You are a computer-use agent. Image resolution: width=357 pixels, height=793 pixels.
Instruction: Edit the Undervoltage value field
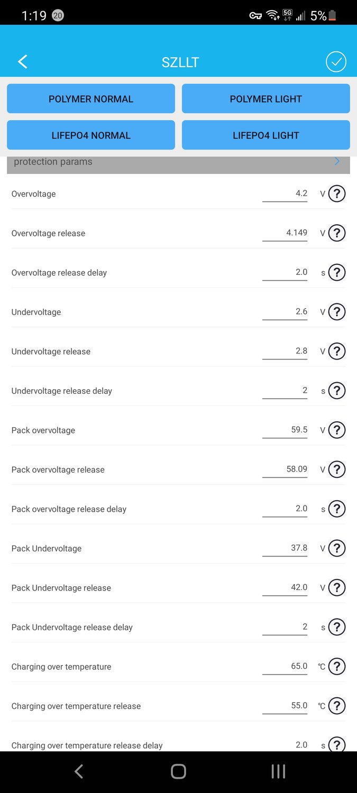(285, 312)
